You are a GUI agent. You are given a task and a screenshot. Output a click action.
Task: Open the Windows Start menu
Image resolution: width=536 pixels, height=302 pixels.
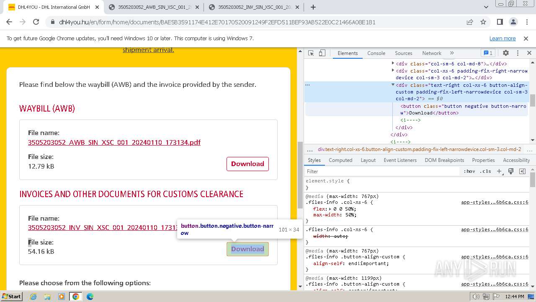[11, 297]
